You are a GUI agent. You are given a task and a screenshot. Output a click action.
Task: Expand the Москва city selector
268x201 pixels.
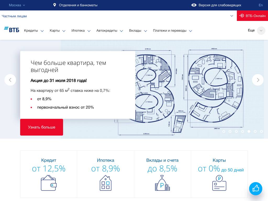[17, 5]
